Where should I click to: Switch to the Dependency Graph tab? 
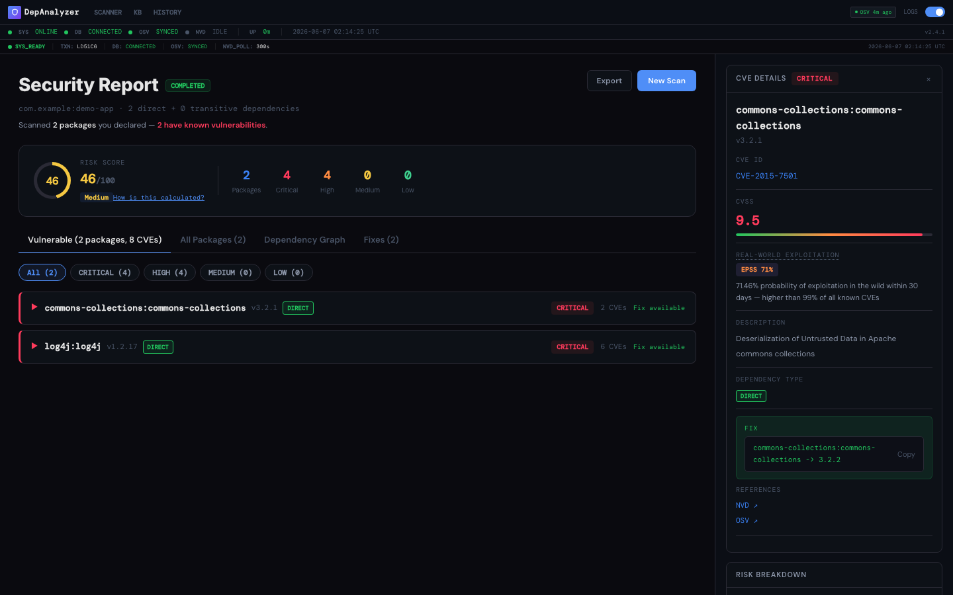304,240
